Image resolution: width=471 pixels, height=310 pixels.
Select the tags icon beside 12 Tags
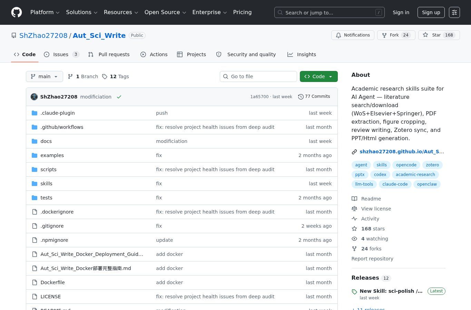tap(105, 76)
